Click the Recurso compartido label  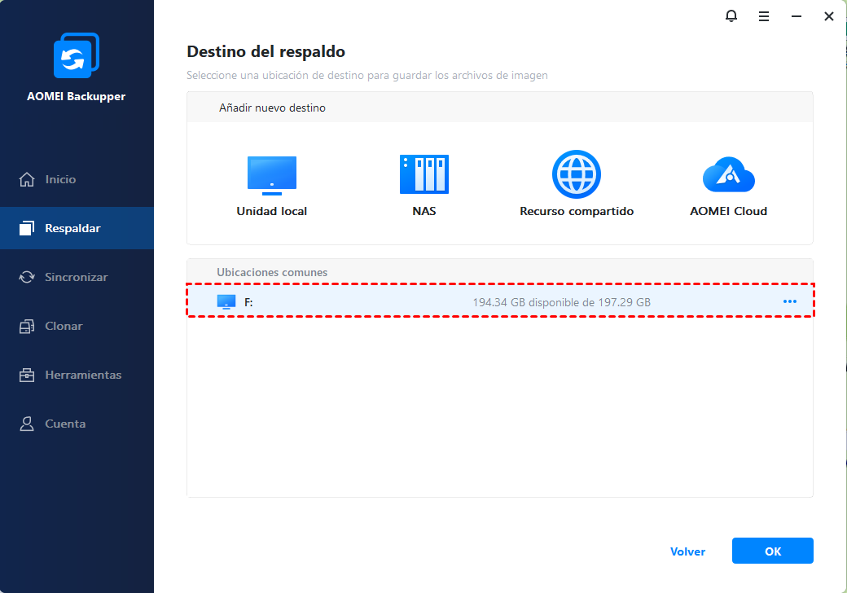coord(577,211)
